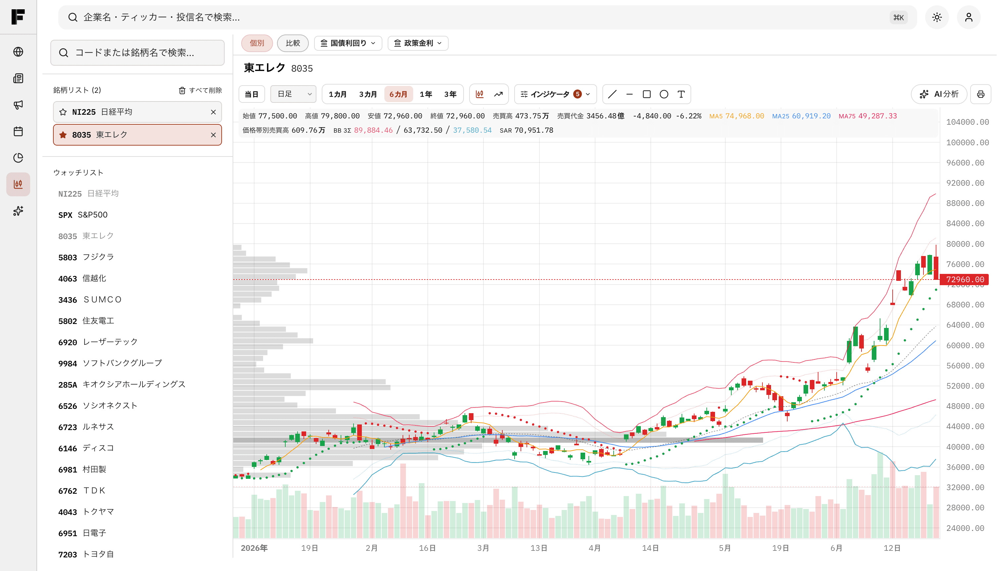Select 4043 トクヤマ in the watchlist
Image resolution: width=1002 pixels, height=571 pixels.
(137, 512)
